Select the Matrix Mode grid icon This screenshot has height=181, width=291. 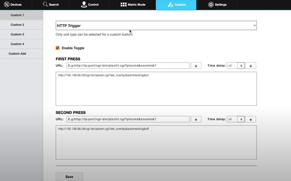pyautogui.click(x=124, y=5)
